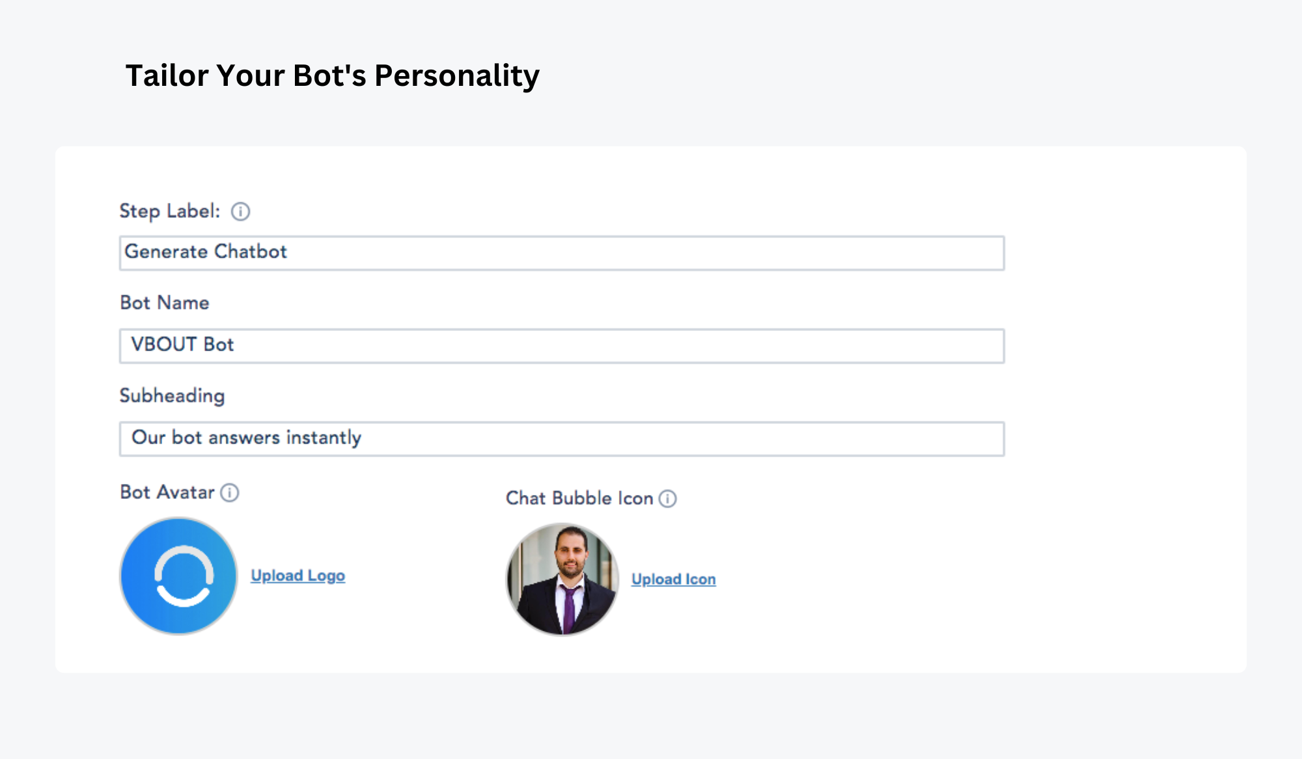The width and height of the screenshot is (1302, 759).
Task: Focus the Step Label input field
Action: pyautogui.click(x=562, y=253)
